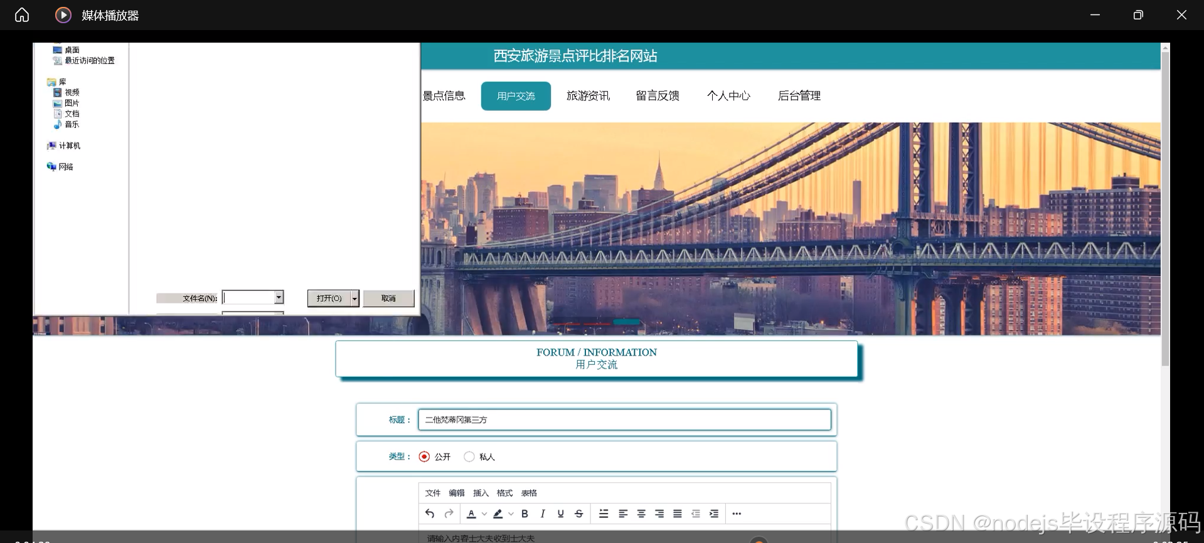
Task: Open the 插入 menu in editor
Action: (x=481, y=493)
